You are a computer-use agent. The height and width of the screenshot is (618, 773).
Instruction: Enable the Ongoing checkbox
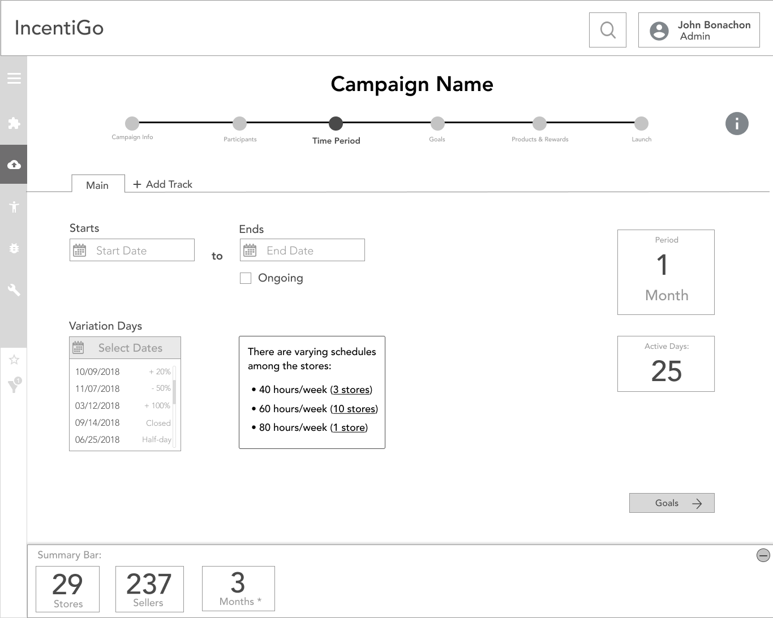(246, 278)
